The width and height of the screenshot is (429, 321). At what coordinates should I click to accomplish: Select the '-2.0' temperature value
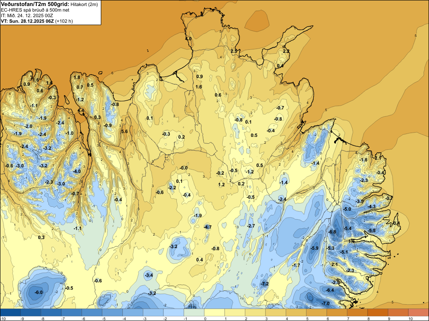click(28, 126)
